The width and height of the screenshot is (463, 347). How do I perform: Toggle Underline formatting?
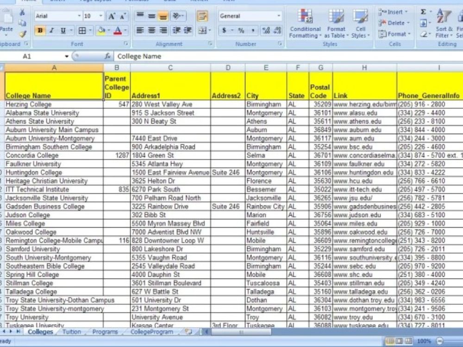click(x=63, y=30)
